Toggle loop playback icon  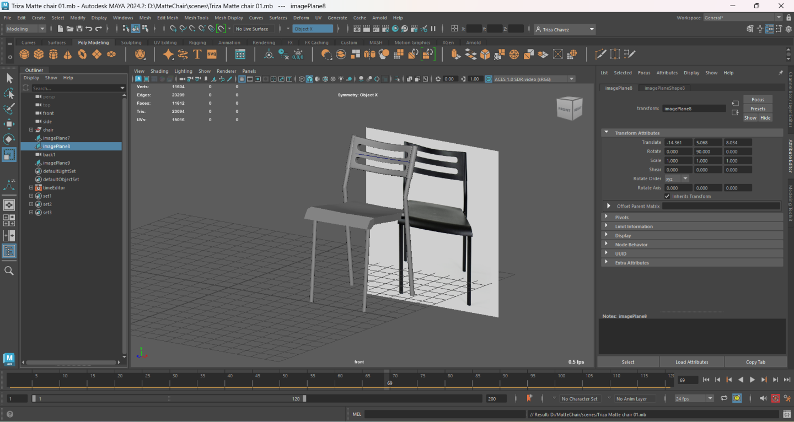(x=724, y=398)
